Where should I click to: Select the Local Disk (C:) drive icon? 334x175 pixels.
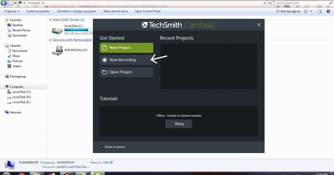(x=57, y=31)
